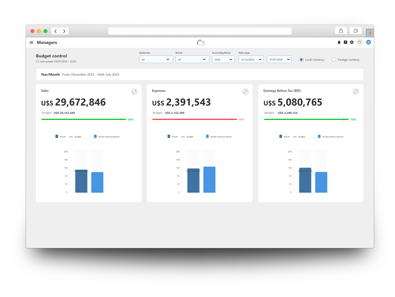Click the info icon beside Last update
Viewport: 395px width, 297px height.
(37, 61)
